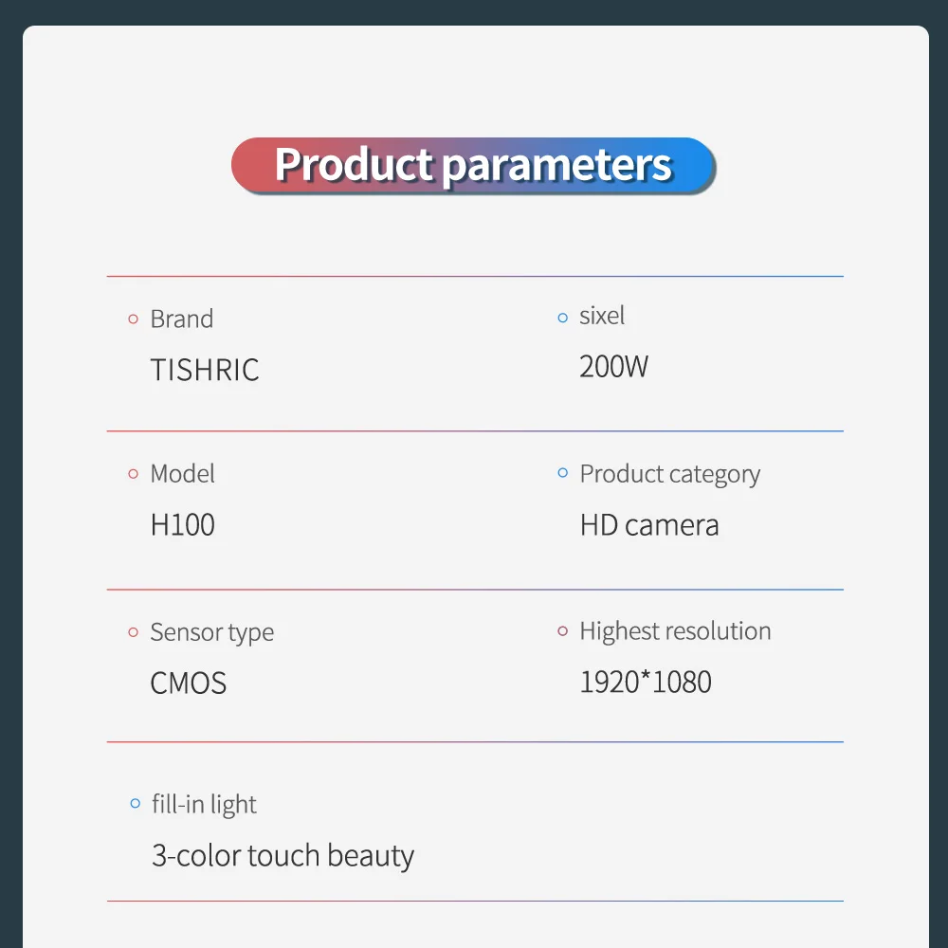Image resolution: width=948 pixels, height=948 pixels.
Task: Click the Product parameters banner
Action: pyautogui.click(x=473, y=165)
